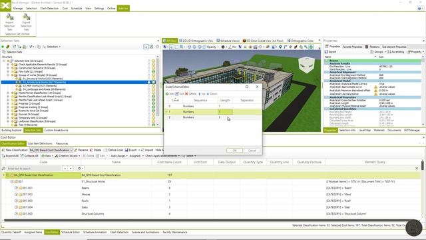Switch to the Schedule Viewer tab

pyautogui.click(x=228, y=41)
